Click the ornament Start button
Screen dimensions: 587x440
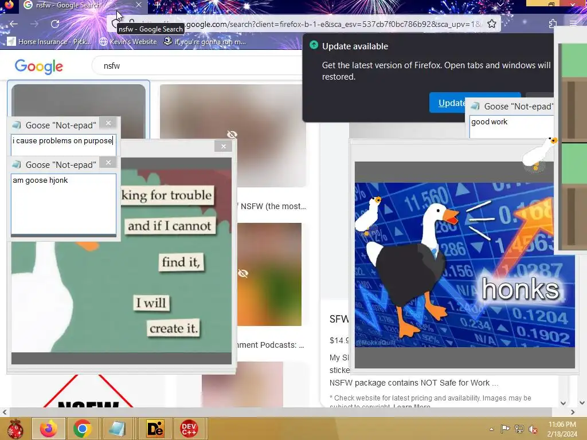click(15, 429)
